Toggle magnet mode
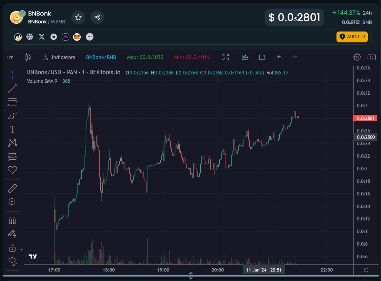Viewport: 381px width, 281px height. tap(12, 220)
